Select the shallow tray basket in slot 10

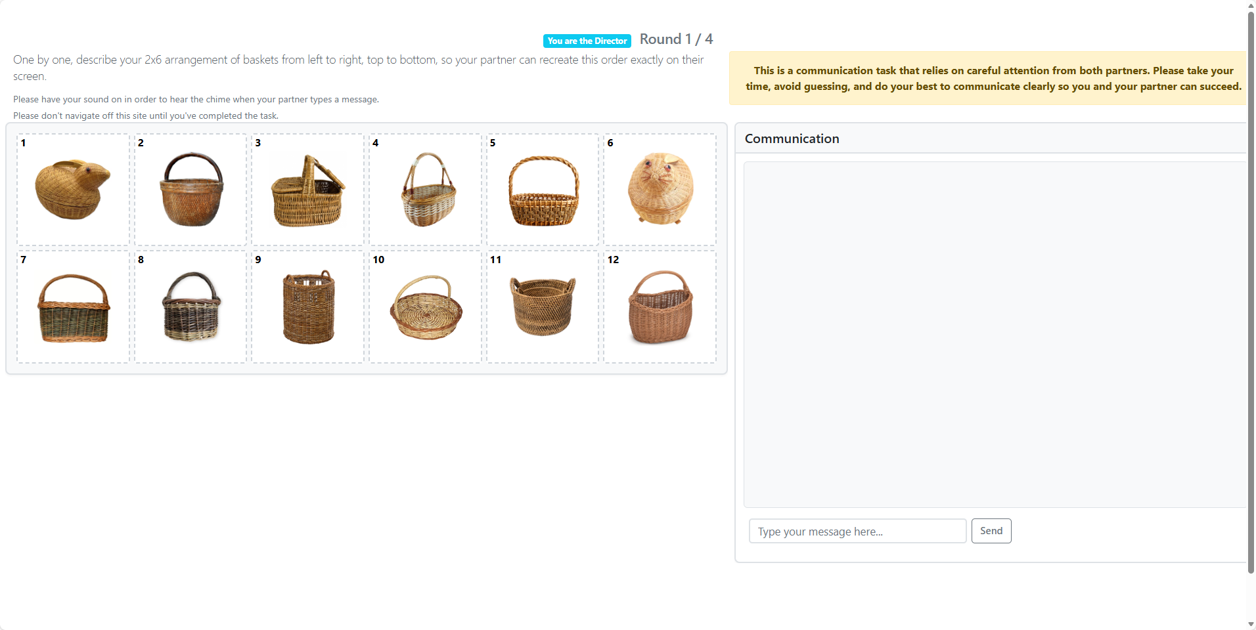coord(426,308)
